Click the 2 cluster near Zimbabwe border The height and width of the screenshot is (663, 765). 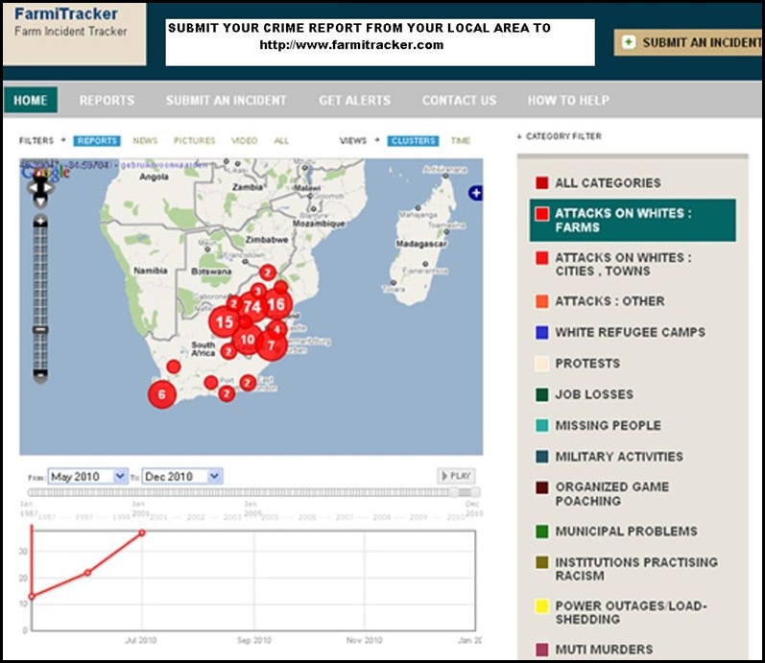point(268,272)
